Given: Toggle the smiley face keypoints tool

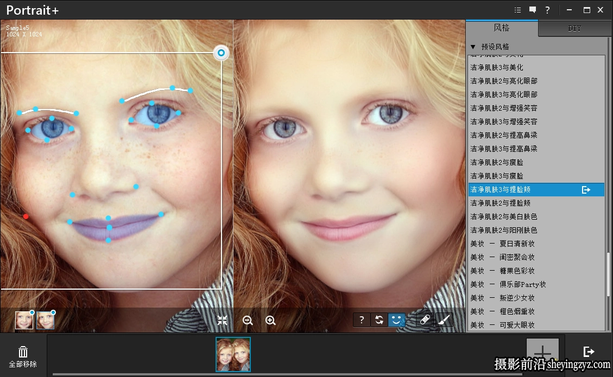Looking at the screenshot, I should 396,320.
